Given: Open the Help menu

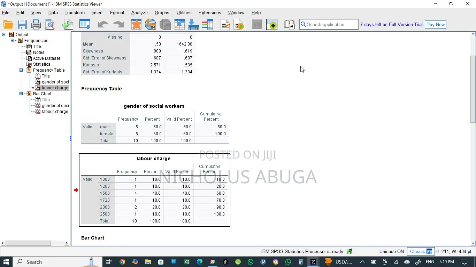Looking at the screenshot, I should [256, 13].
